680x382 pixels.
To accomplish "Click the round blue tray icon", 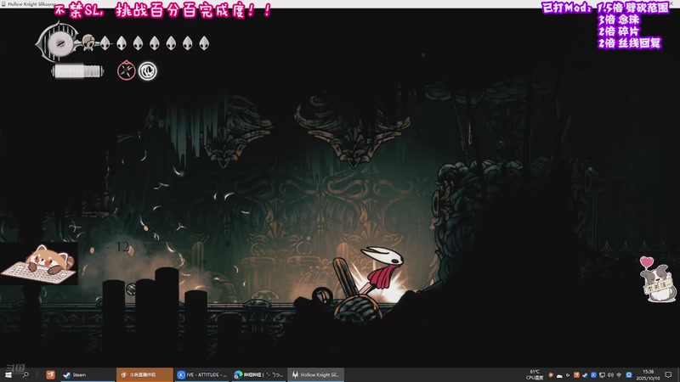I will pyautogui.click(x=593, y=375).
